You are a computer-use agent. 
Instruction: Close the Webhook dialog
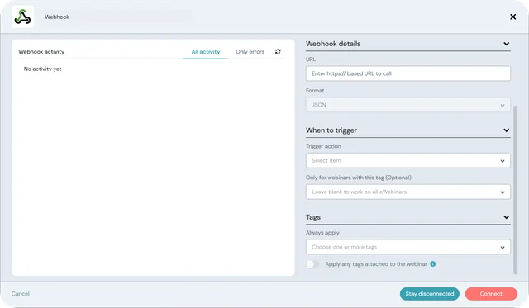tap(512, 17)
